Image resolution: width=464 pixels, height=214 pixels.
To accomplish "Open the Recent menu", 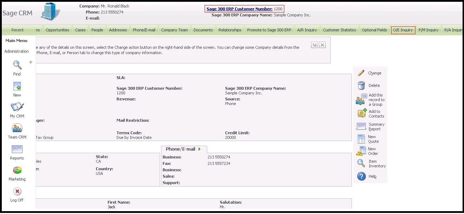I will pyautogui.click(x=18, y=30).
